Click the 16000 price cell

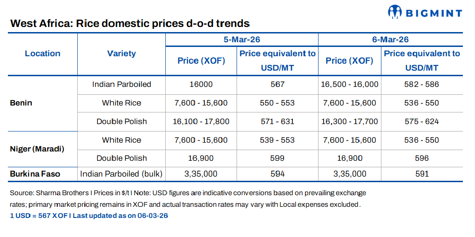point(201,85)
